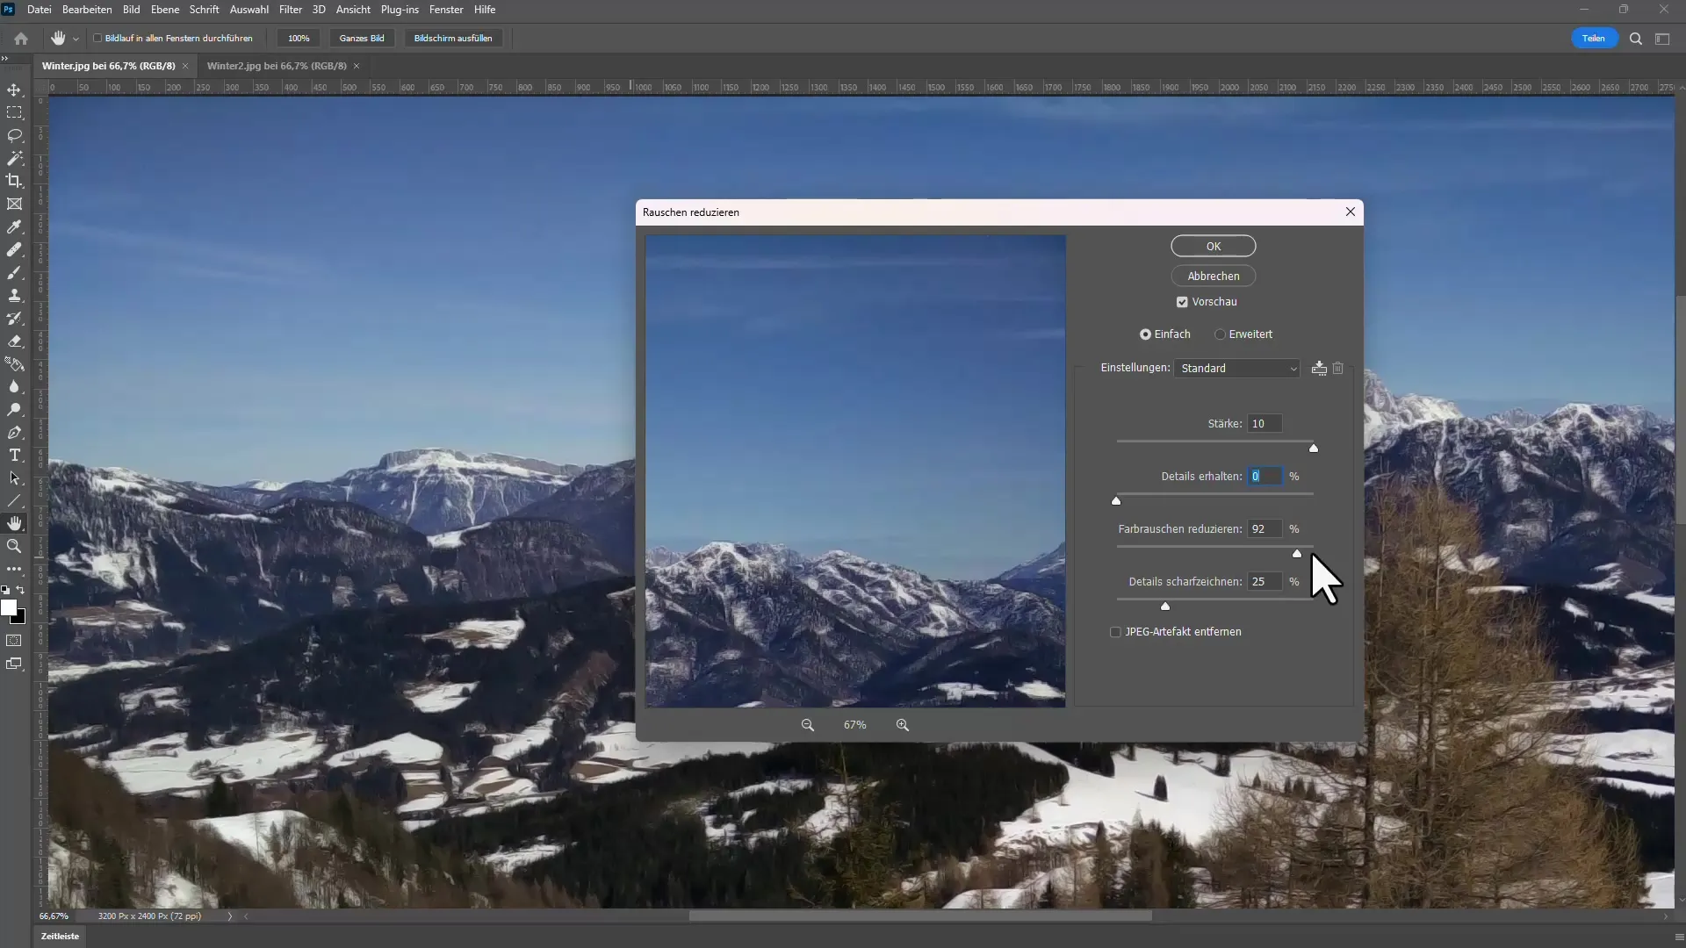This screenshot has width=1686, height=948.
Task: Select the Gradient tool
Action: pyautogui.click(x=15, y=363)
